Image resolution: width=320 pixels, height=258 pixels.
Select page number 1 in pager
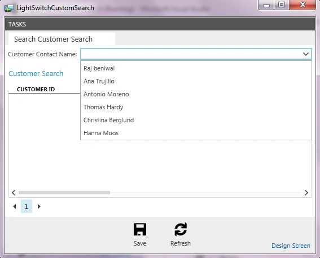click(x=27, y=206)
